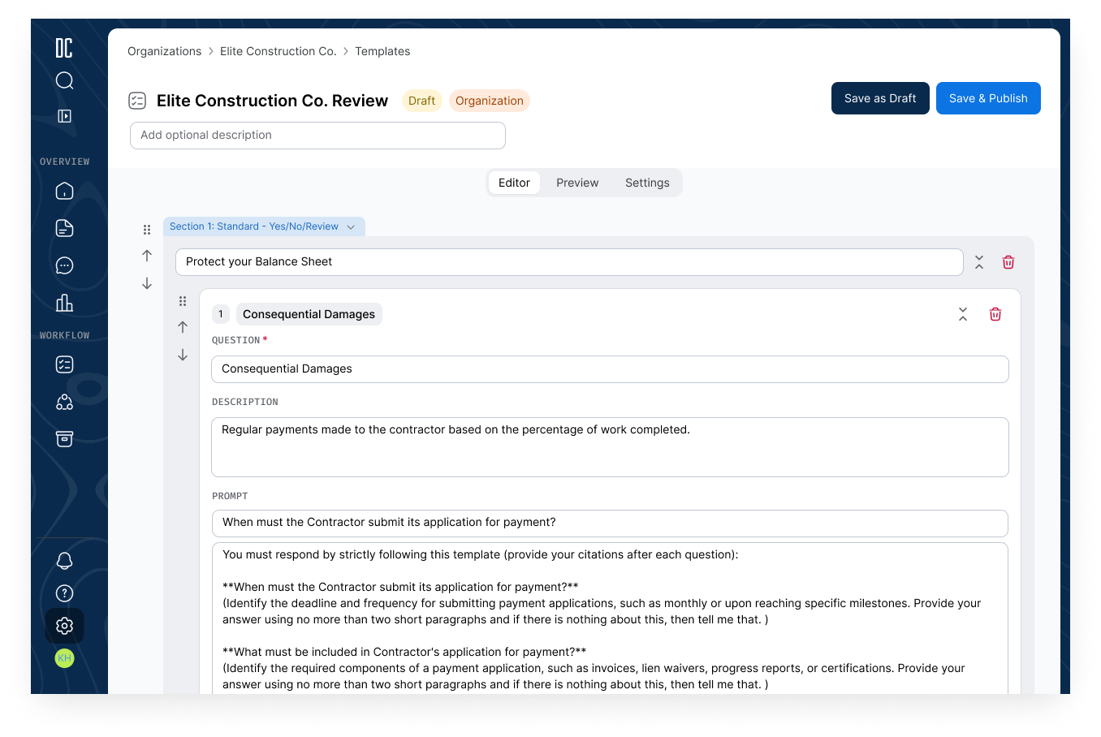Click the question number 1 badge
Image resolution: width=1101 pixels, height=737 pixels.
coord(220,314)
